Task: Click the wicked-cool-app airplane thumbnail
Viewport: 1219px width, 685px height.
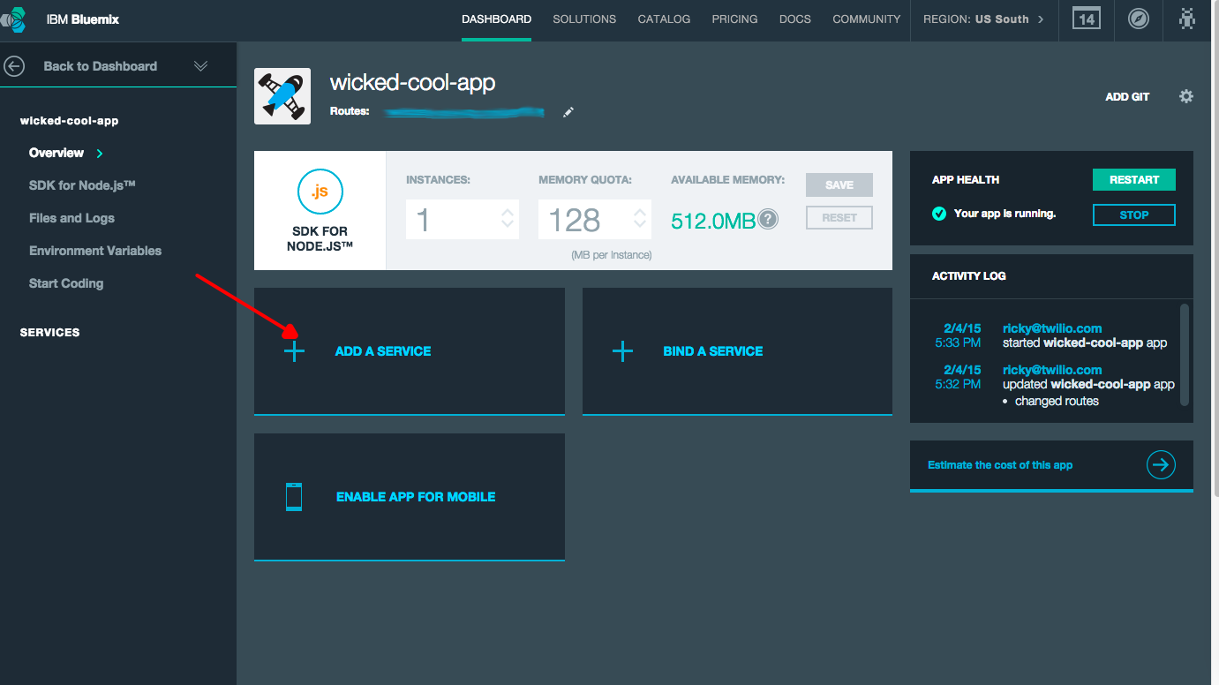Action: tap(282, 96)
